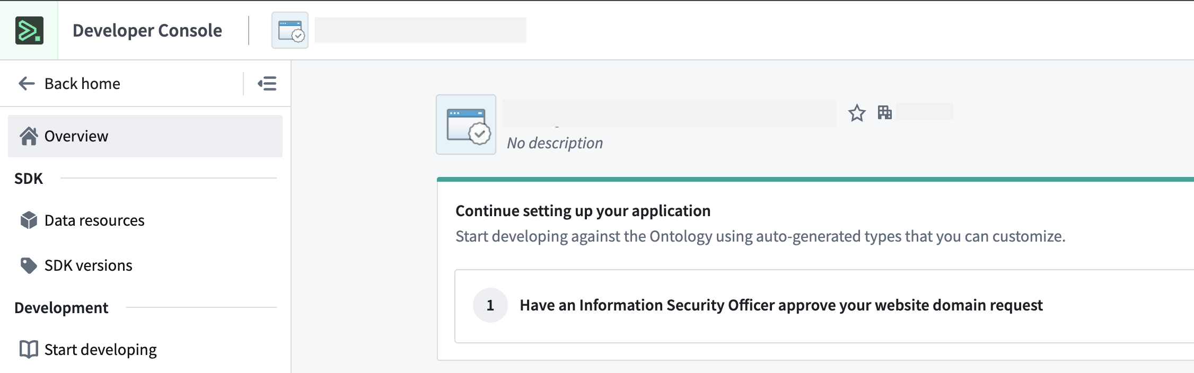Viewport: 1194px width, 373px height.
Task: Open Start developing section
Action: click(x=101, y=349)
